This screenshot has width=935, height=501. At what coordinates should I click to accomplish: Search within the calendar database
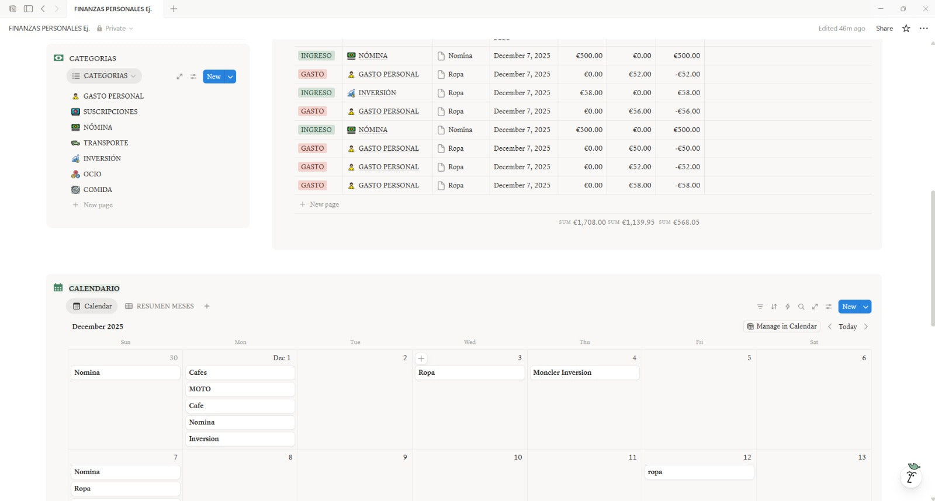pos(801,307)
